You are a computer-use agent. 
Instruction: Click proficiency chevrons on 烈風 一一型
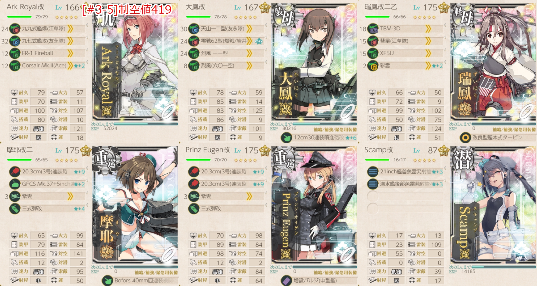pos(249,53)
